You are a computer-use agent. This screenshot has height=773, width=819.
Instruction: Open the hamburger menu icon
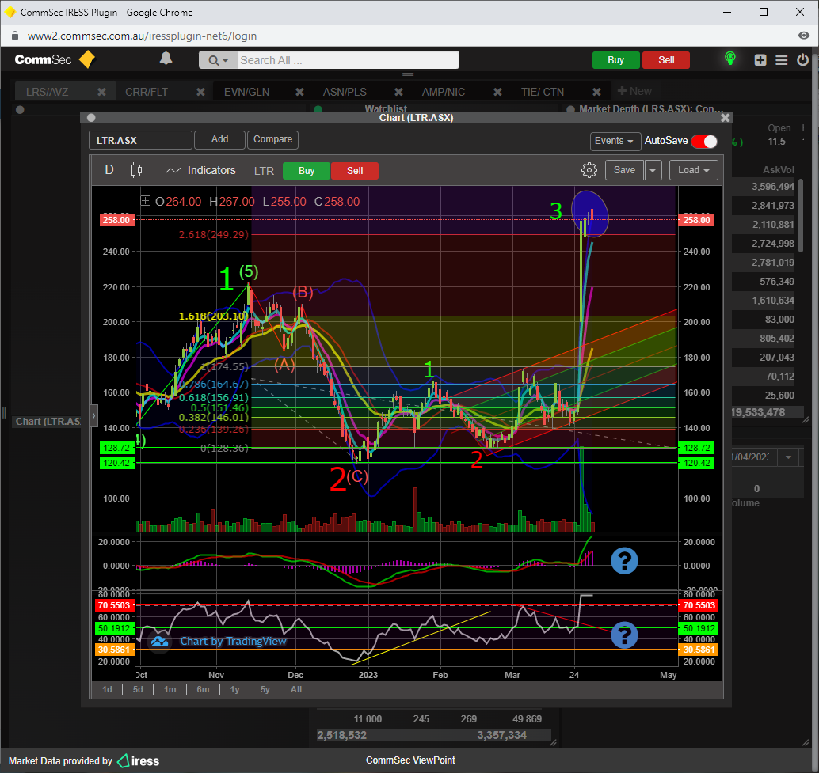click(x=781, y=60)
